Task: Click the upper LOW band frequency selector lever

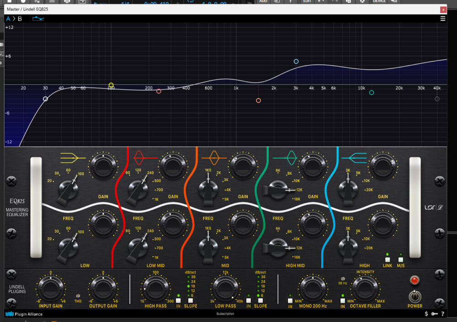Action: click(68, 190)
